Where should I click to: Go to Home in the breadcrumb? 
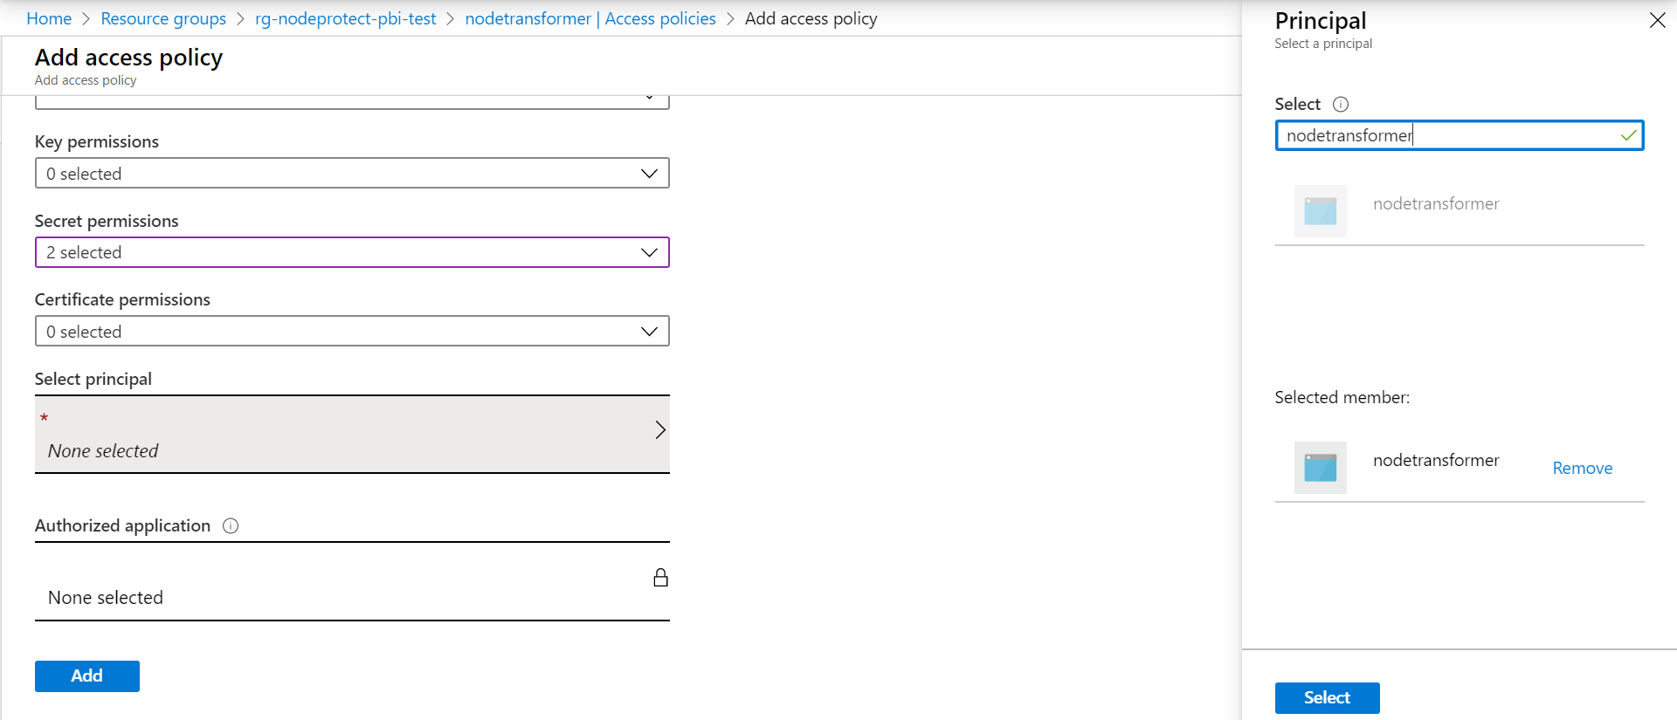click(x=49, y=18)
